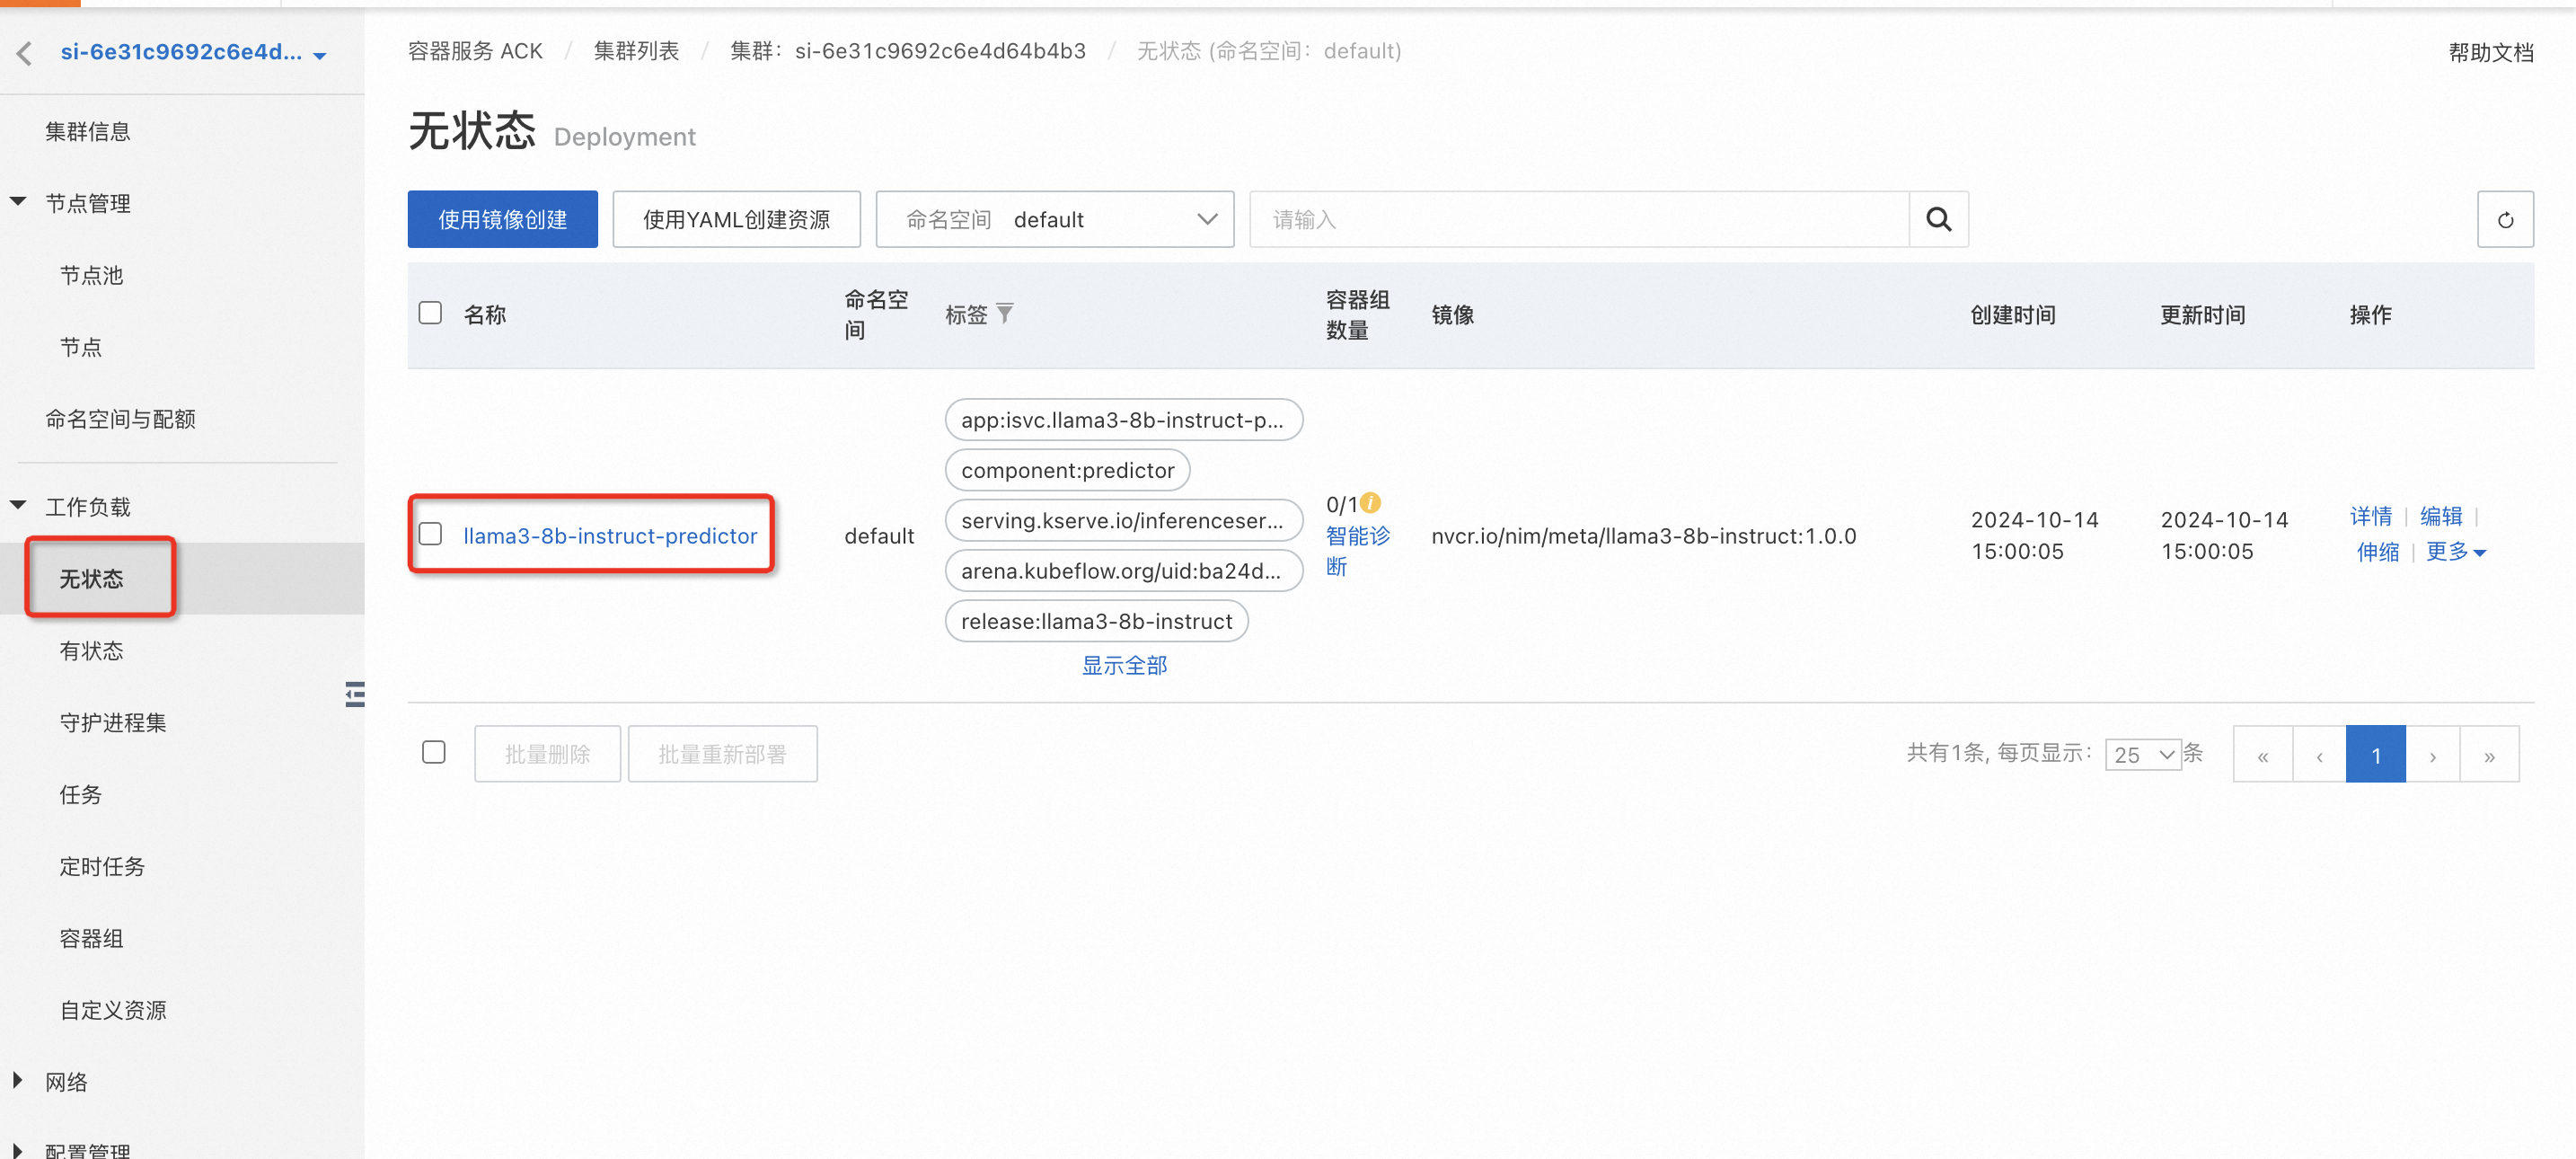Open 帮助文档 link
The height and width of the screenshot is (1159, 2576).
pos(2490,52)
